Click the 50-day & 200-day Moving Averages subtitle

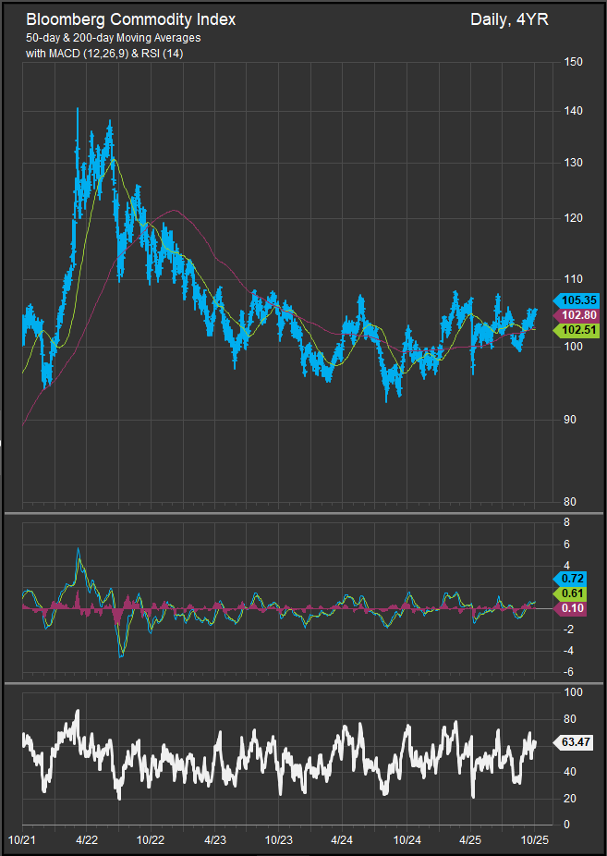pos(113,38)
